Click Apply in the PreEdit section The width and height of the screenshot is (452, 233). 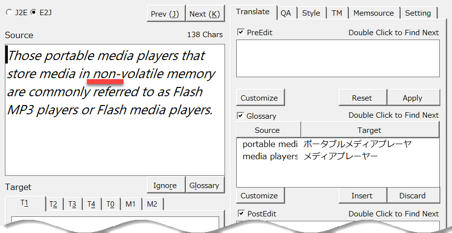pos(412,98)
